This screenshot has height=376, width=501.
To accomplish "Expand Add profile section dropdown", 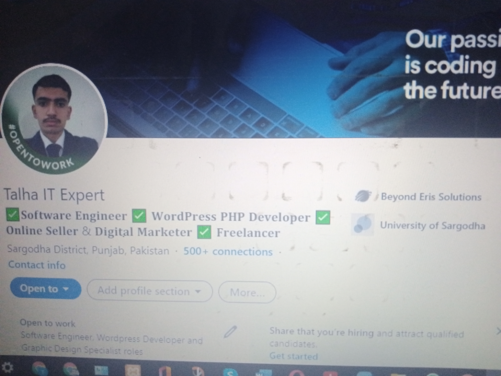I will coord(150,291).
